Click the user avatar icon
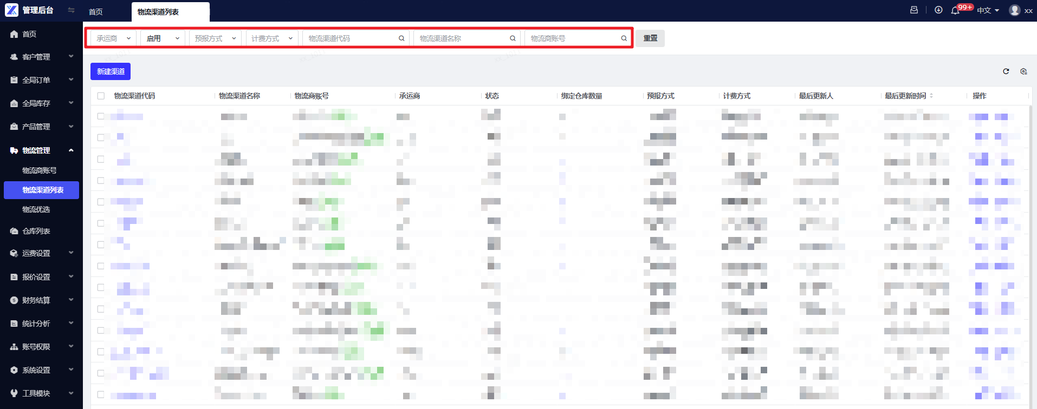This screenshot has height=409, width=1037. (x=1015, y=10)
